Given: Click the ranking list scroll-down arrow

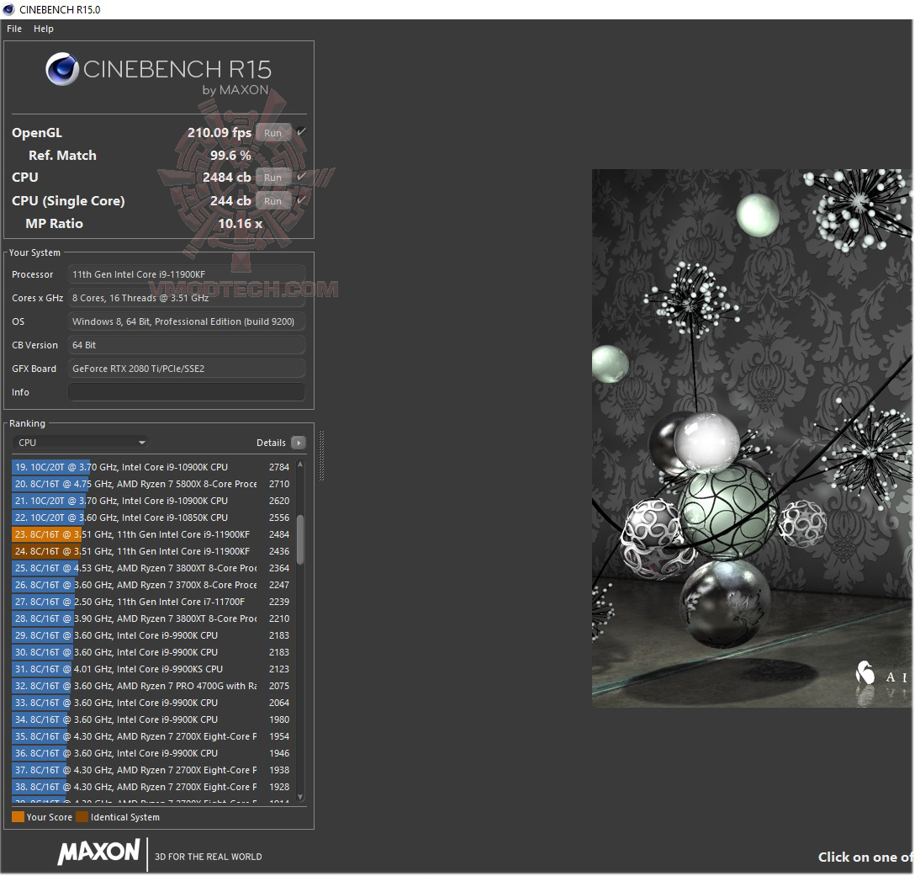Looking at the screenshot, I should 300,797.
